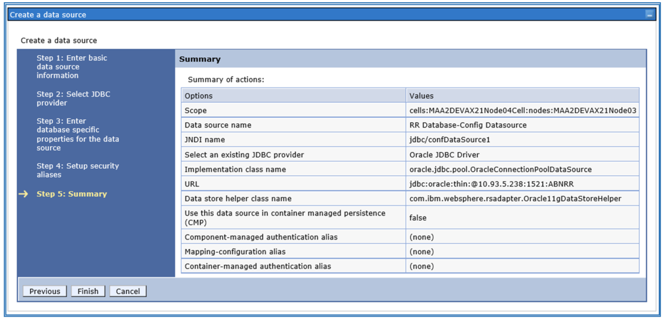Select the RR Database-Config Datasource value
The image size is (662, 320).
(x=468, y=125)
